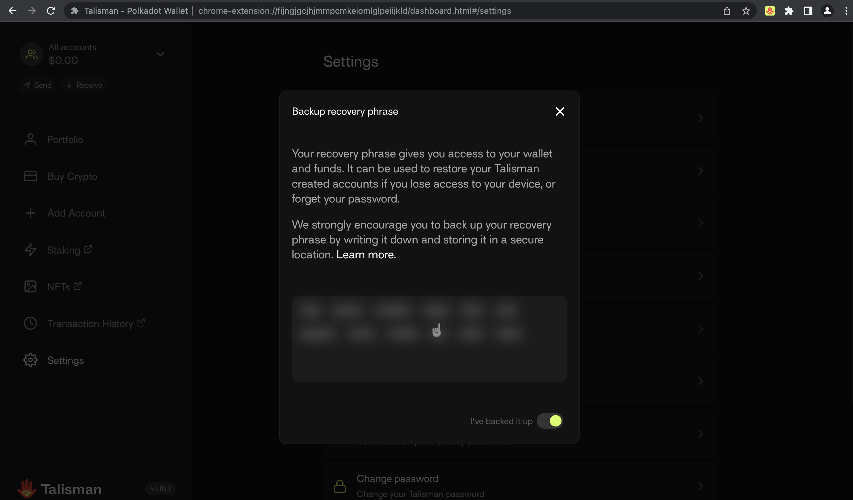Click the Receive button

point(84,85)
